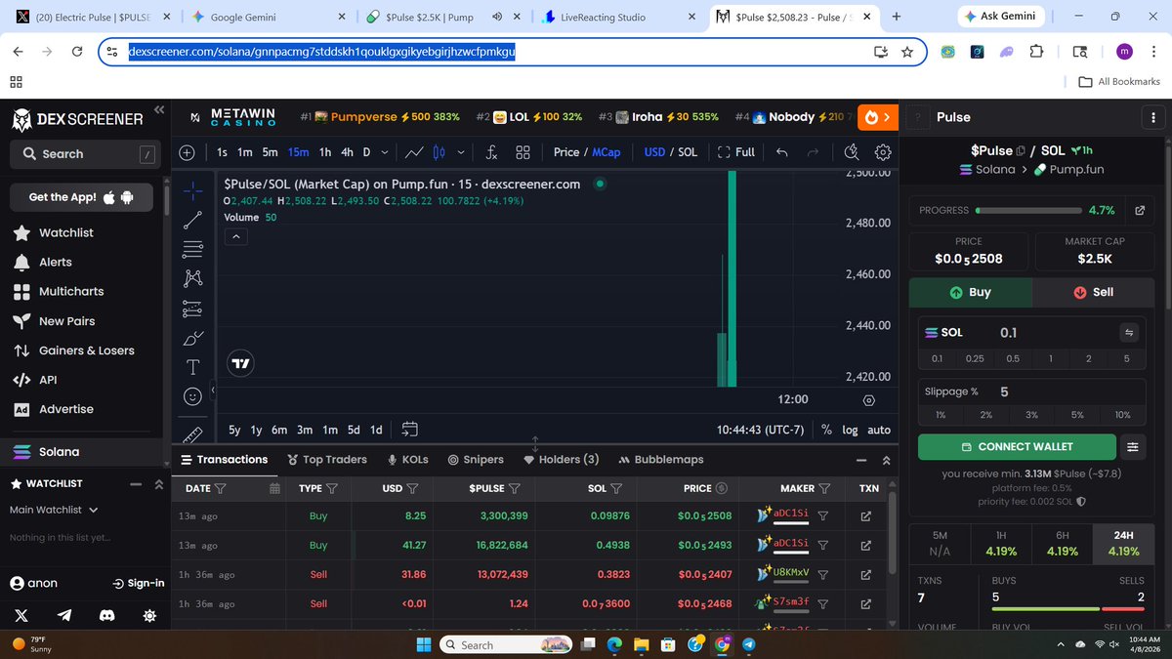Screen dimensions: 1172x659
Task: Open the USD column filter
Action: [x=413, y=488]
